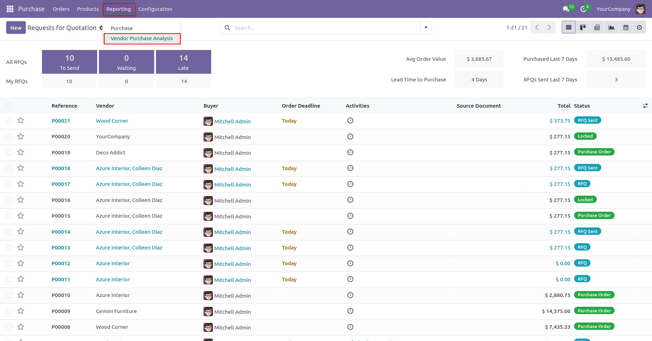Viewport: 652px width, 341px height.
Task: Sort by Vendor column header
Action: coord(105,106)
